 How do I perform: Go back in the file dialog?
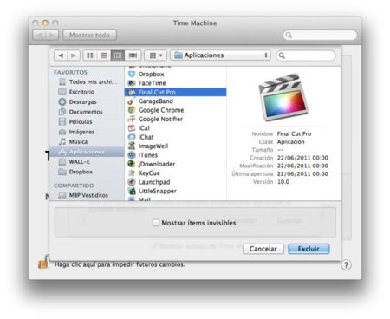[x=61, y=55]
